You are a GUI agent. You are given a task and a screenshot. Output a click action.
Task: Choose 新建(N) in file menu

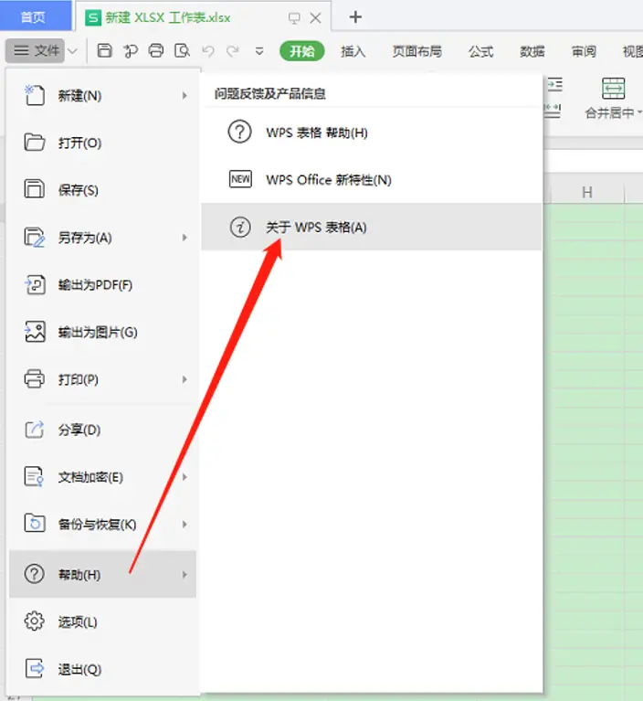tap(103, 95)
